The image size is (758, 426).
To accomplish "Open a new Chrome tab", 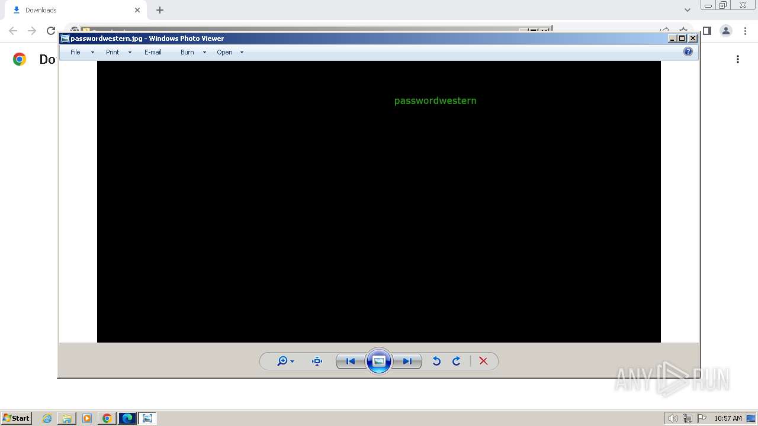I will pyautogui.click(x=160, y=10).
